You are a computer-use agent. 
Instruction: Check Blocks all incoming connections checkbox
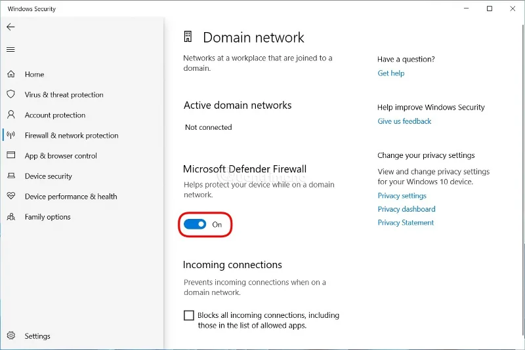point(189,315)
